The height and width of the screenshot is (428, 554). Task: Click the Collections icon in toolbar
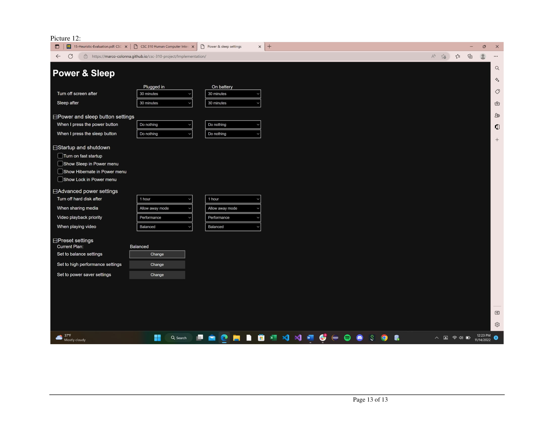tap(470, 56)
